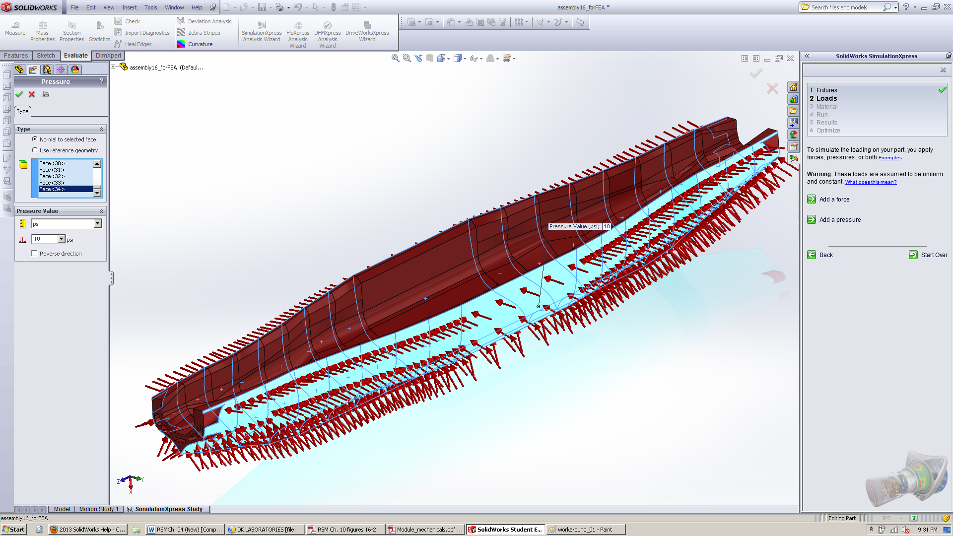Select Normal to selected face option
The image size is (953, 536).
64,139
